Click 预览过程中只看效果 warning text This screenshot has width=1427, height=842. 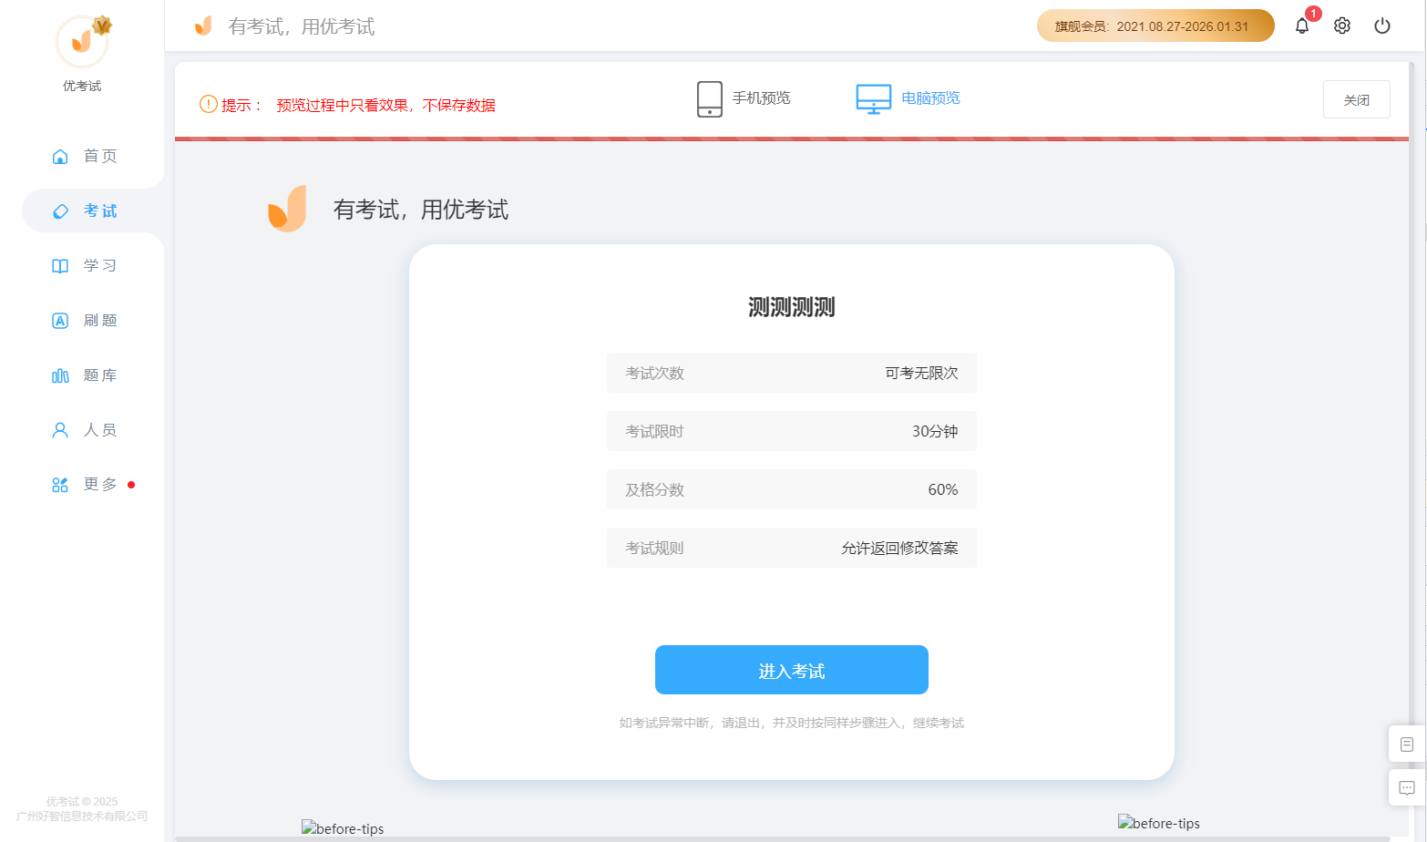pos(386,105)
